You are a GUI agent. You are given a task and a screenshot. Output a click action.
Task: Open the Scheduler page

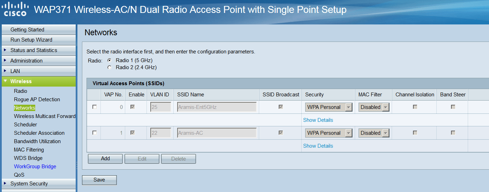25,125
